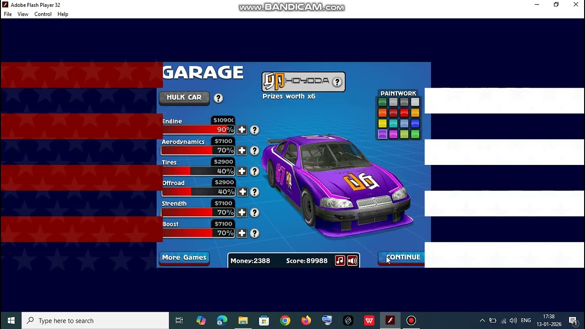585x329 pixels.
Task: Open File Explorer from the taskbar
Action: (x=243, y=321)
